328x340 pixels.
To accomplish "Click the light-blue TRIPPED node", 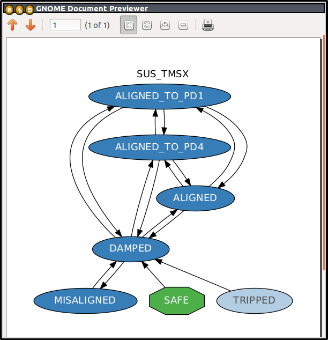I will tap(255, 301).
